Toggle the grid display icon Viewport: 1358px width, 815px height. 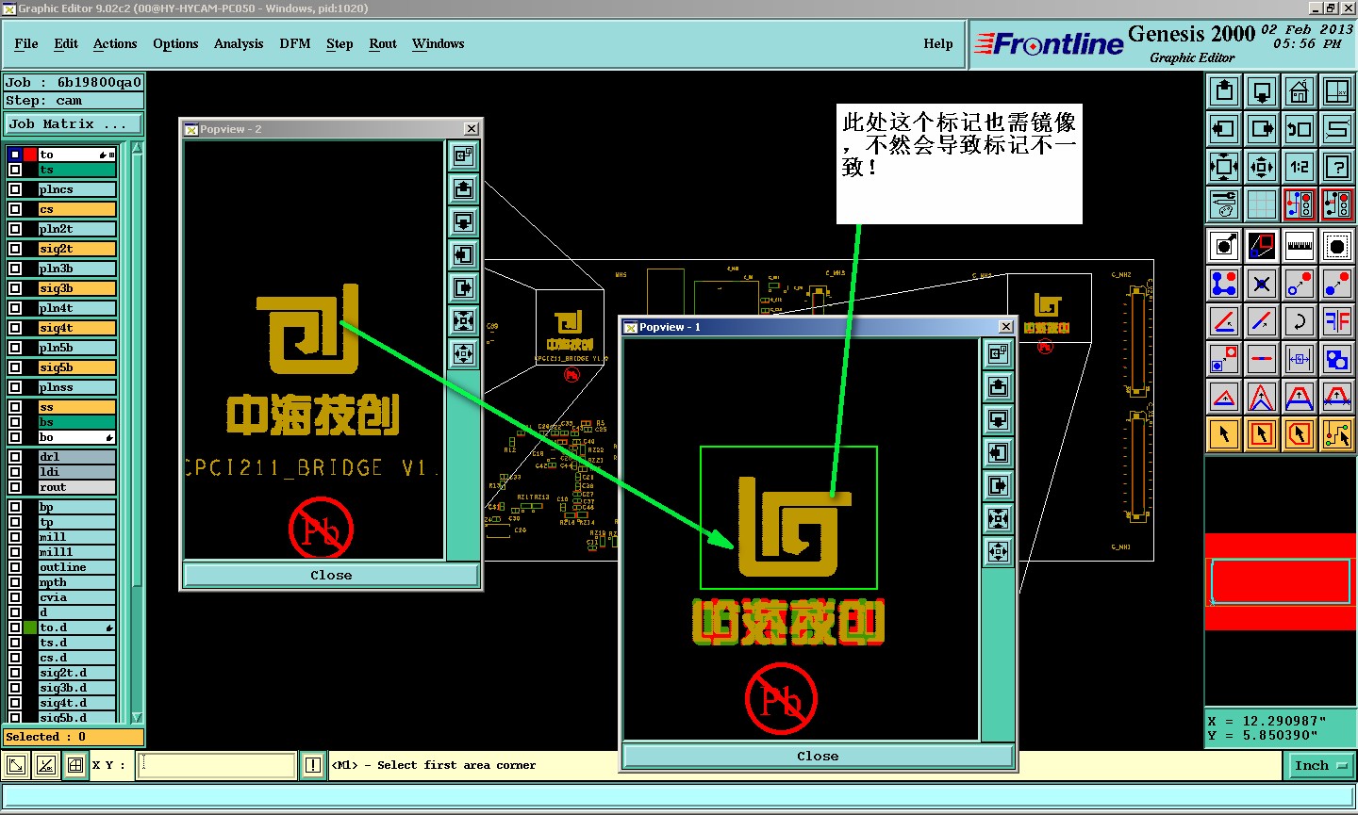tap(1262, 204)
